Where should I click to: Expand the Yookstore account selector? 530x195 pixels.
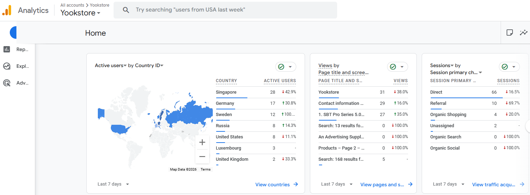(80, 13)
